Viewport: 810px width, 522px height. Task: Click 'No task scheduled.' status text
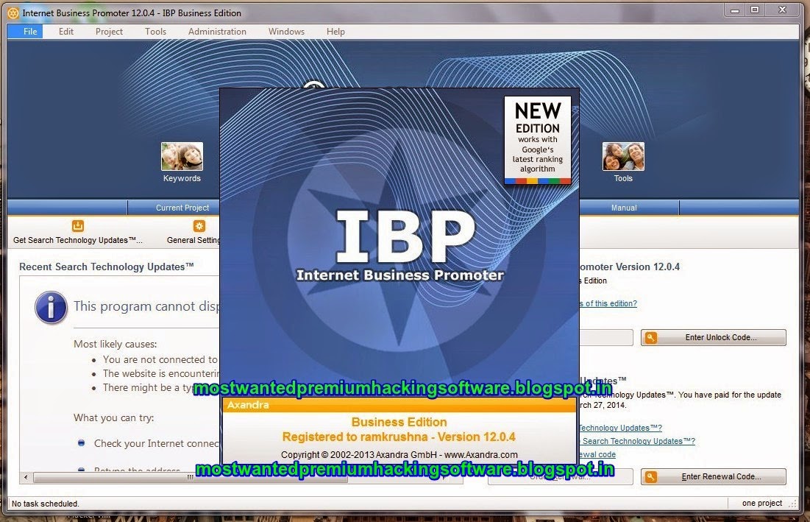pyautogui.click(x=46, y=504)
